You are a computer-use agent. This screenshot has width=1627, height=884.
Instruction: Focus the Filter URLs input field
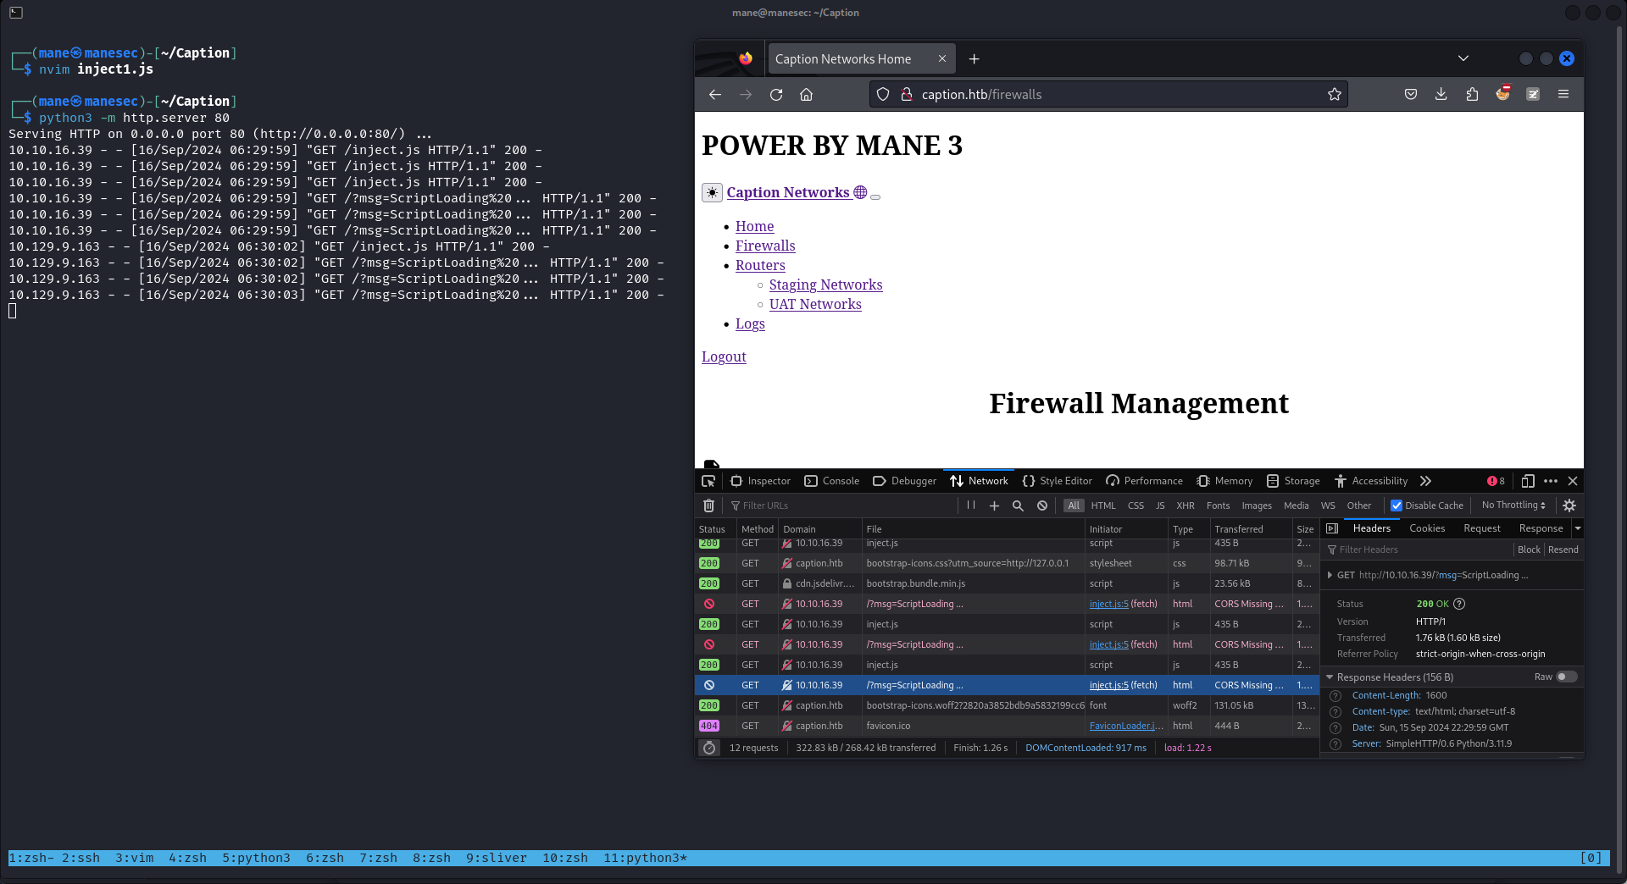[843, 506]
